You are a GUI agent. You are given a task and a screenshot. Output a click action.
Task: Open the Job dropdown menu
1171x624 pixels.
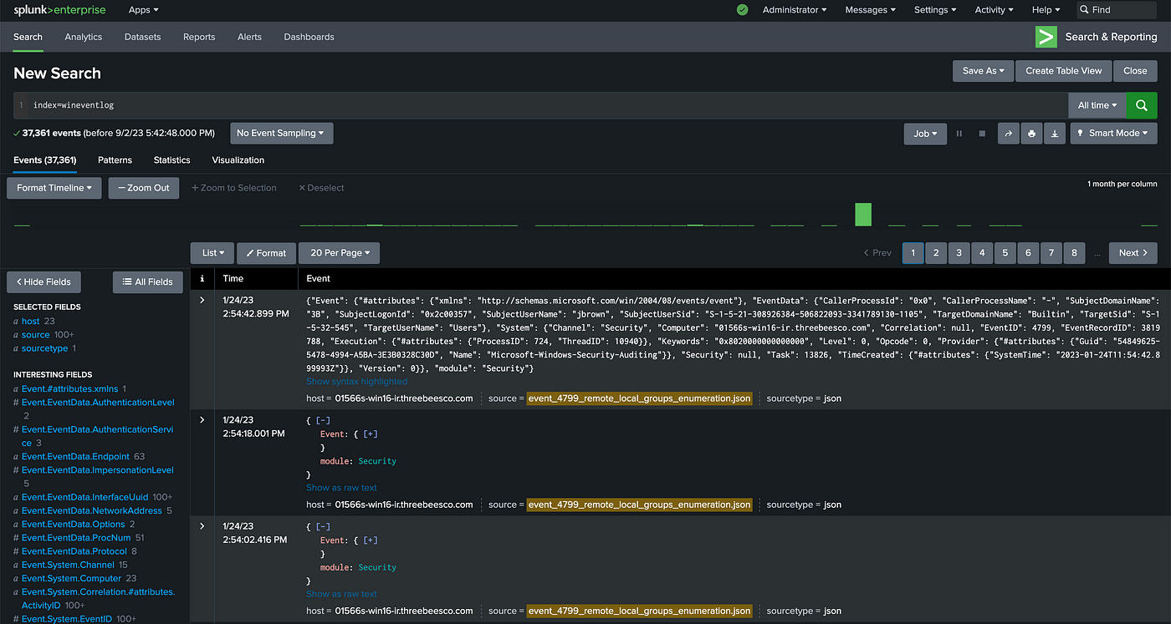click(x=925, y=134)
